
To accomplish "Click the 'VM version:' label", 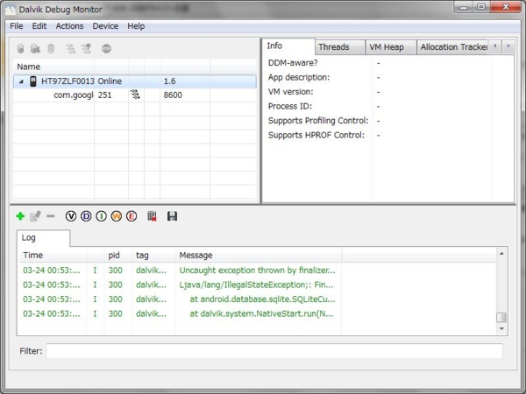I will (x=290, y=92).
